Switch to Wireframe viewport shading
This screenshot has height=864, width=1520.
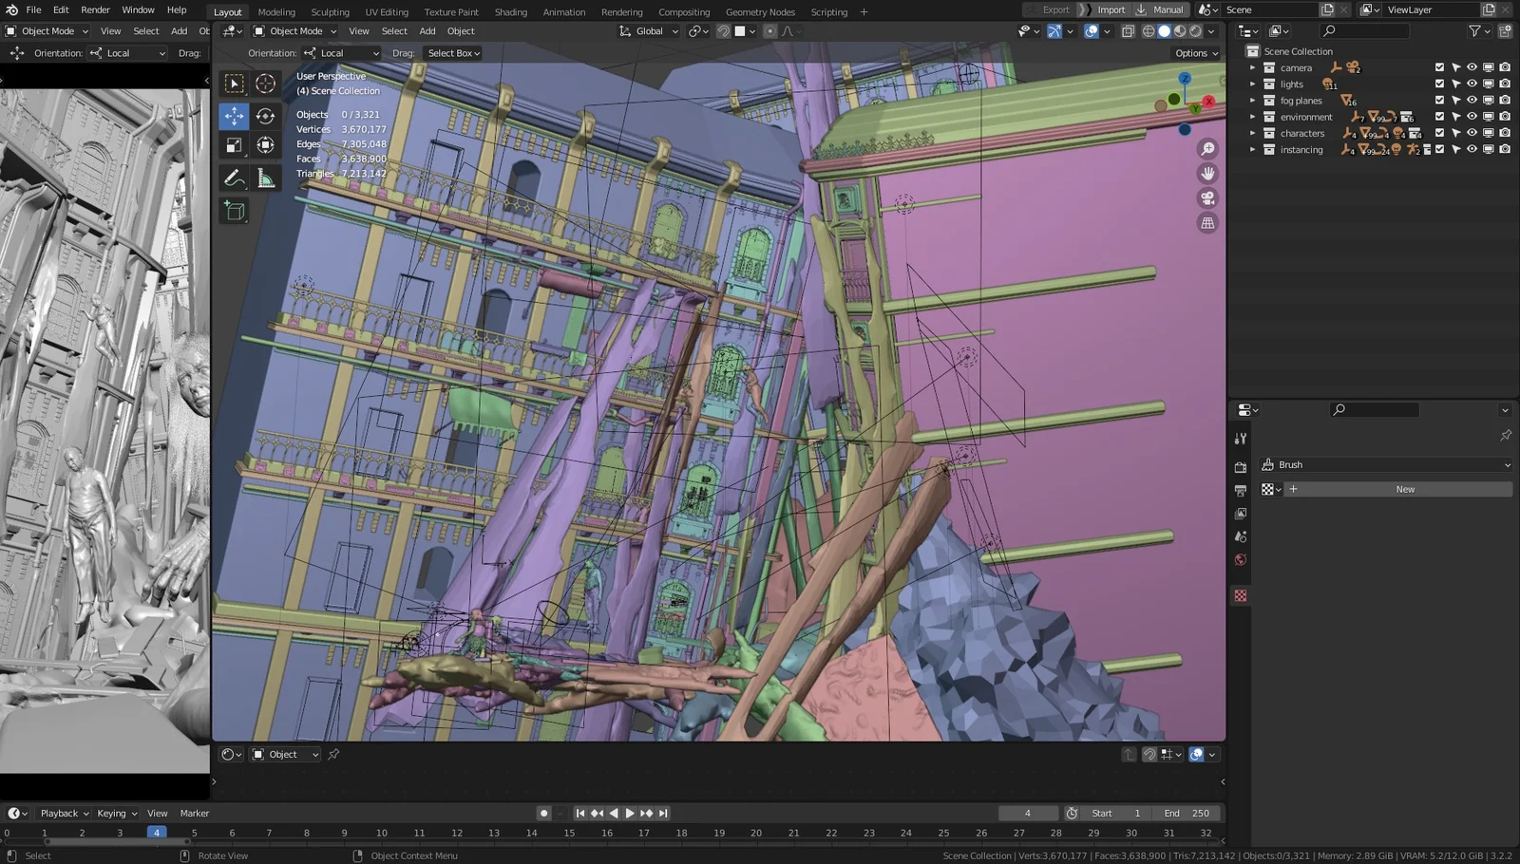coord(1149,31)
